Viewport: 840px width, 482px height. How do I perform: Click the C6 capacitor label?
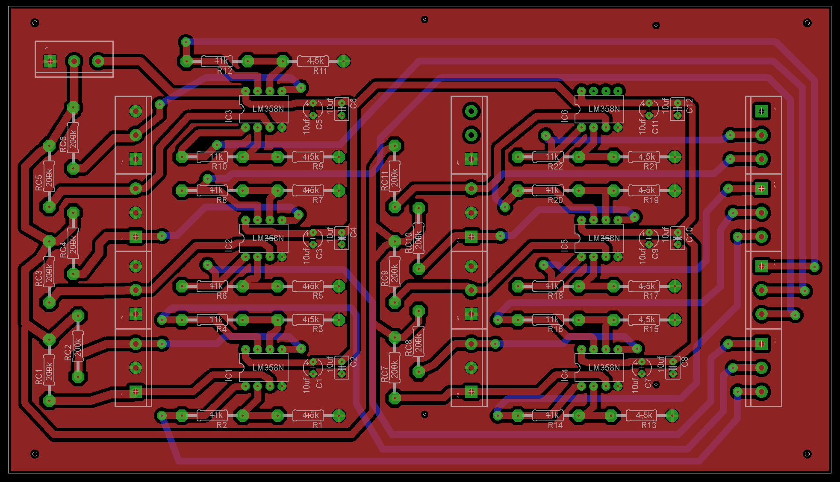pyautogui.click(x=353, y=103)
